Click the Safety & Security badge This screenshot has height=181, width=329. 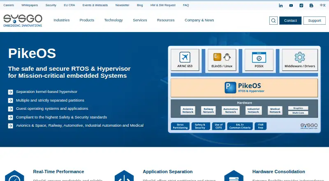201,126
